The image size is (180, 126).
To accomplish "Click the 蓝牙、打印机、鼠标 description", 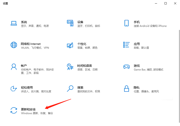I will pos(89,26).
